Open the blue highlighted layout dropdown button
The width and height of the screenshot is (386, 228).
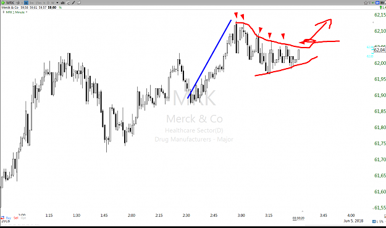[x=377, y=2]
